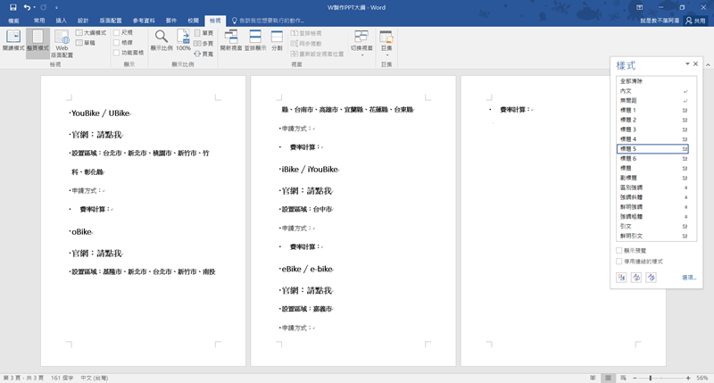714x383 pixels.
Task: Switch to 草稿 draft view
Action: [86, 43]
